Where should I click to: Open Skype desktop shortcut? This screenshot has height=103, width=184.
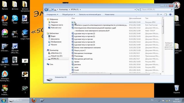point(15,19)
